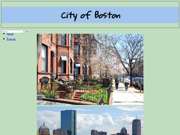The height and width of the screenshot is (135, 180).
Task: Click the Go! button
Action: 27,32
